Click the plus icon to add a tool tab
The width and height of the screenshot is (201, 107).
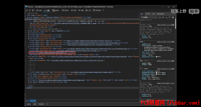104,10
